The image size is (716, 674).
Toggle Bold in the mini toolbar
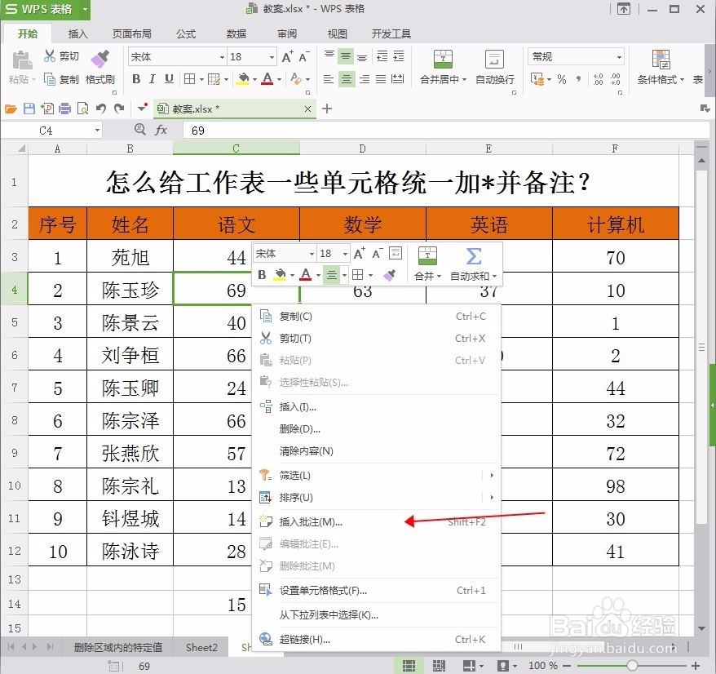[x=262, y=275]
